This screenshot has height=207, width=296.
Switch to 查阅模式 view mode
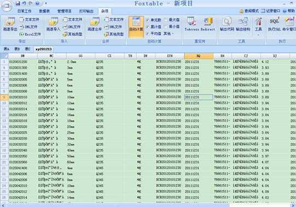pos(249,11)
